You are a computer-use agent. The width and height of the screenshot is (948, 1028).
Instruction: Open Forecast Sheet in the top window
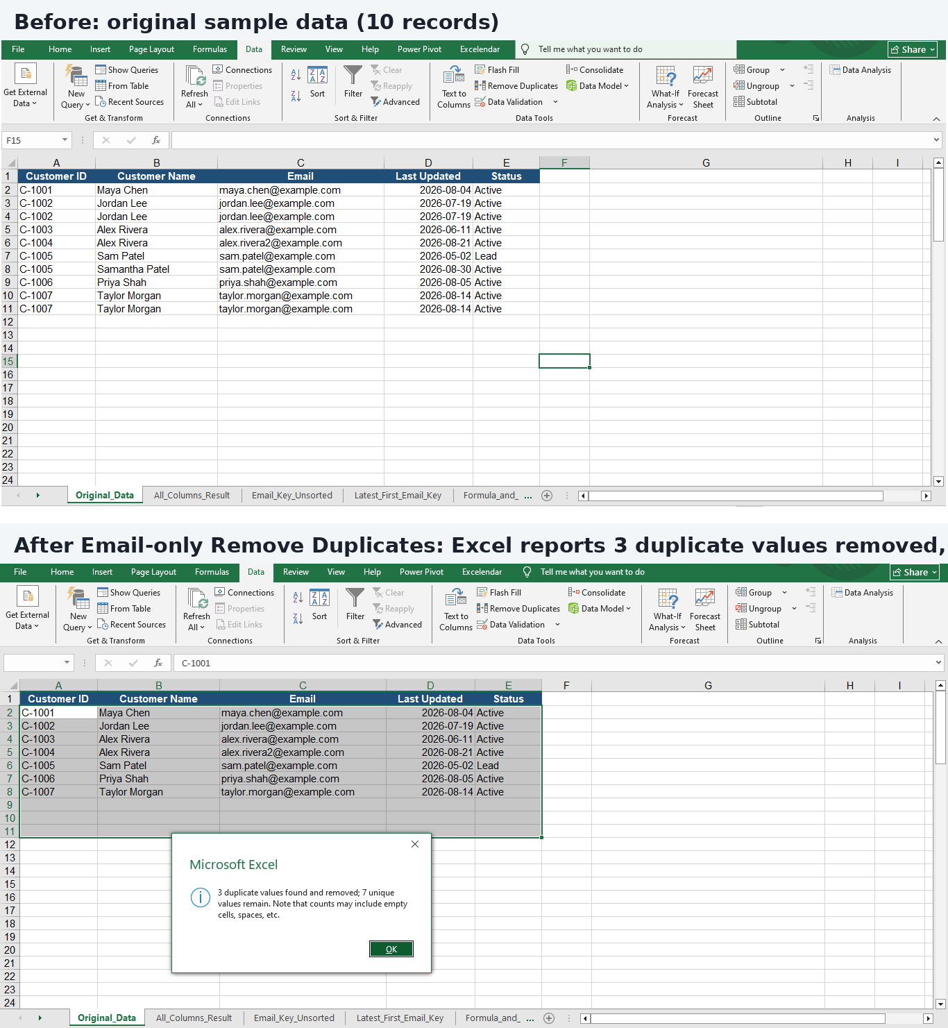703,87
